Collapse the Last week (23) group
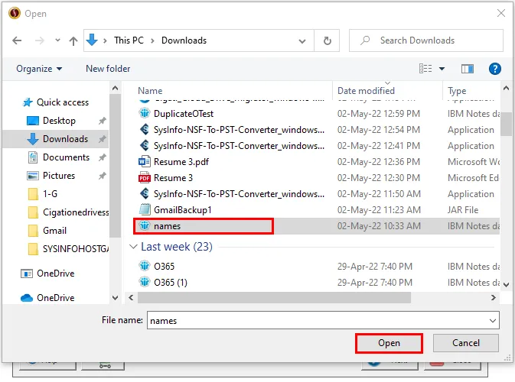The width and height of the screenshot is (515, 382). [133, 247]
